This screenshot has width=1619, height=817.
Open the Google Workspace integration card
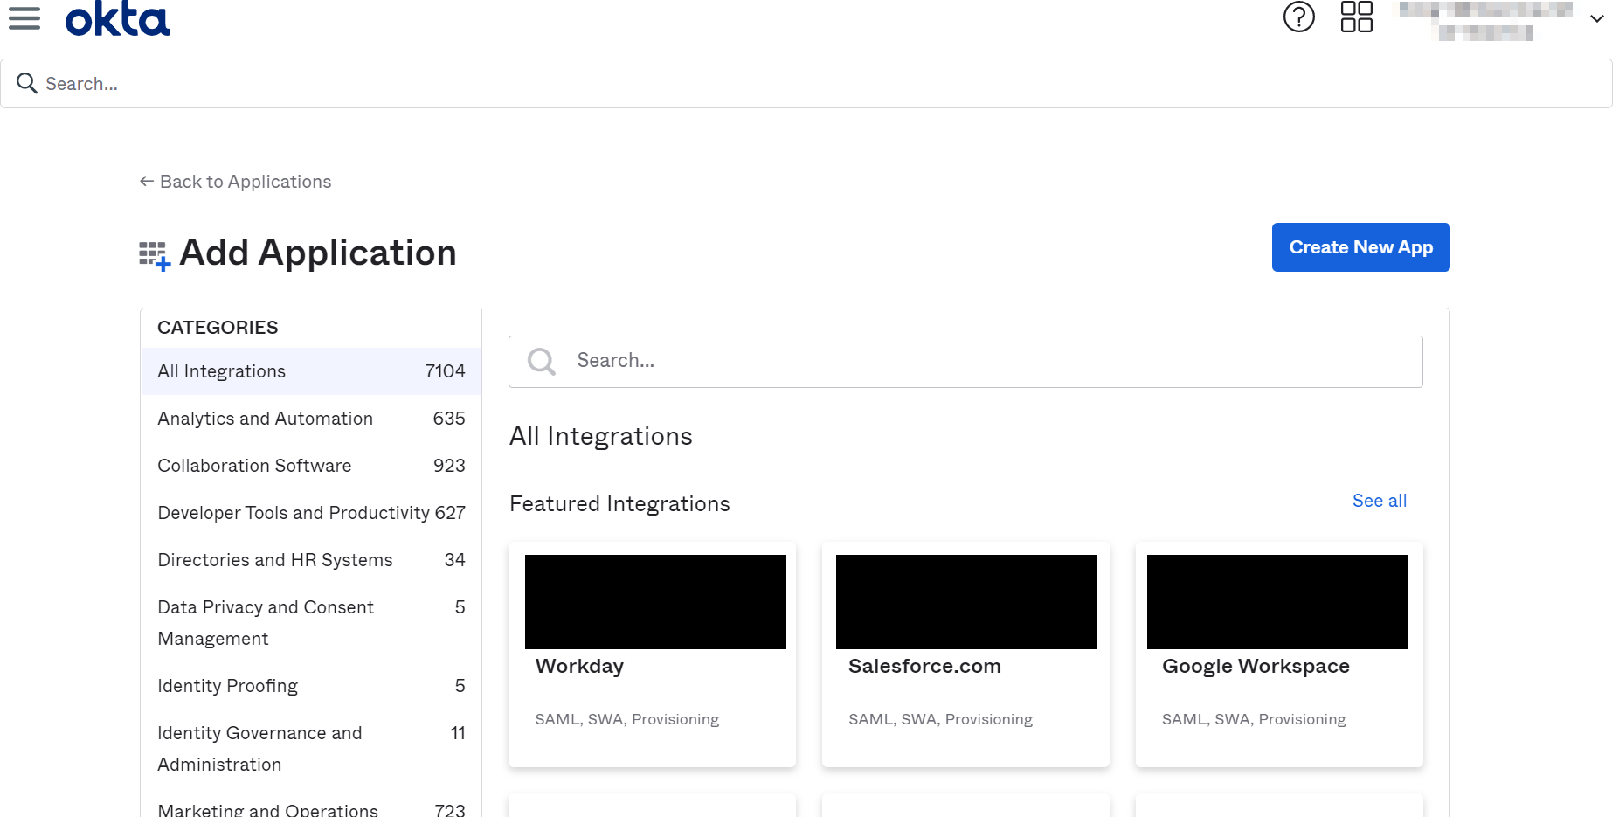(x=1279, y=654)
